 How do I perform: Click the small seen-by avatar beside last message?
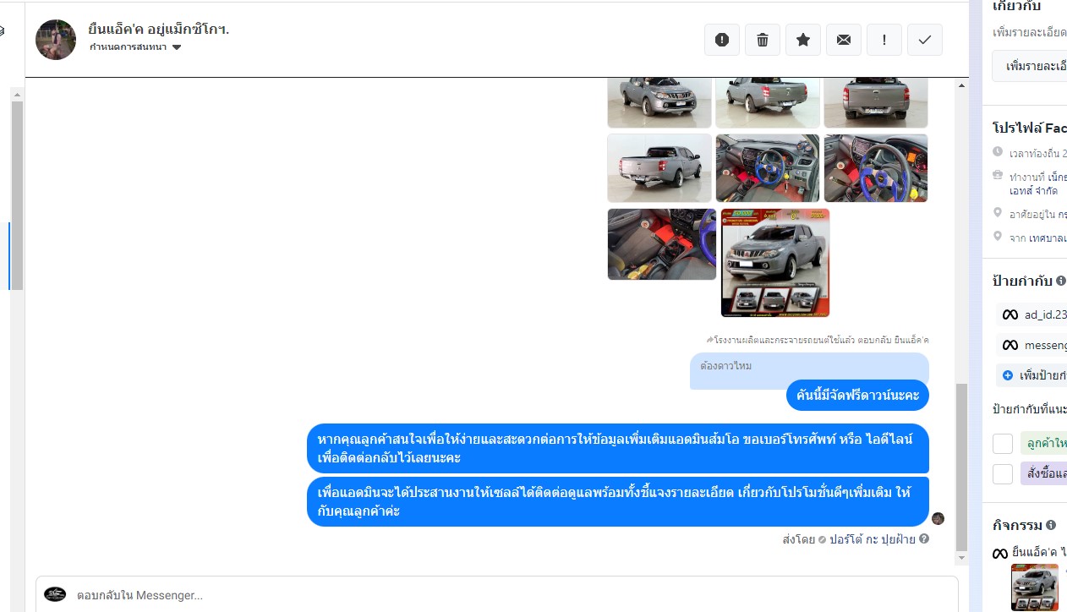pos(938,518)
